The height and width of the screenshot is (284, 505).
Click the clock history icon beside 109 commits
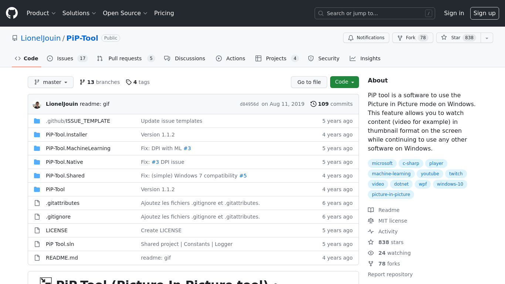313,104
